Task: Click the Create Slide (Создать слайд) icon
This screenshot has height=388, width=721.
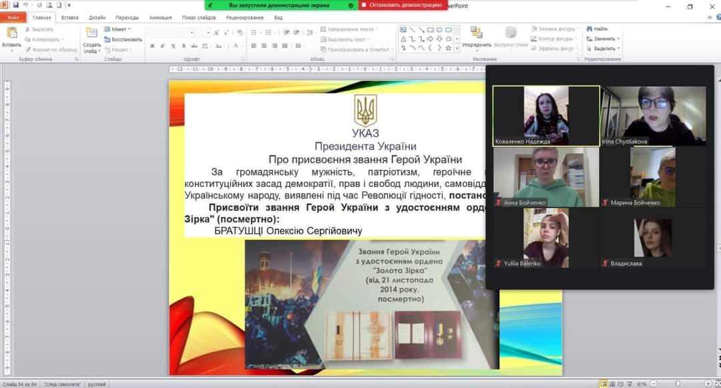Action: pyautogui.click(x=91, y=35)
